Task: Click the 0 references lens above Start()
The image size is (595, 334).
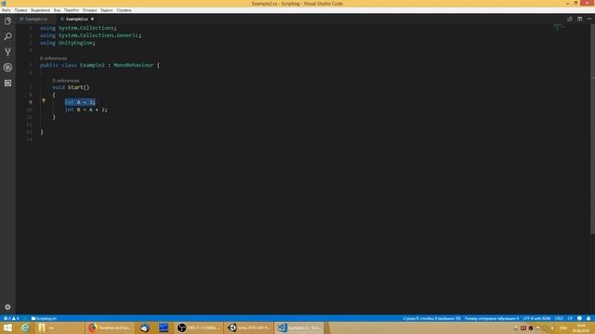Action: (66, 81)
